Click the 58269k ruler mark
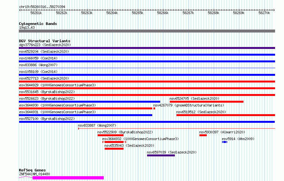This screenshot has width=284, height=181. point(239,13)
